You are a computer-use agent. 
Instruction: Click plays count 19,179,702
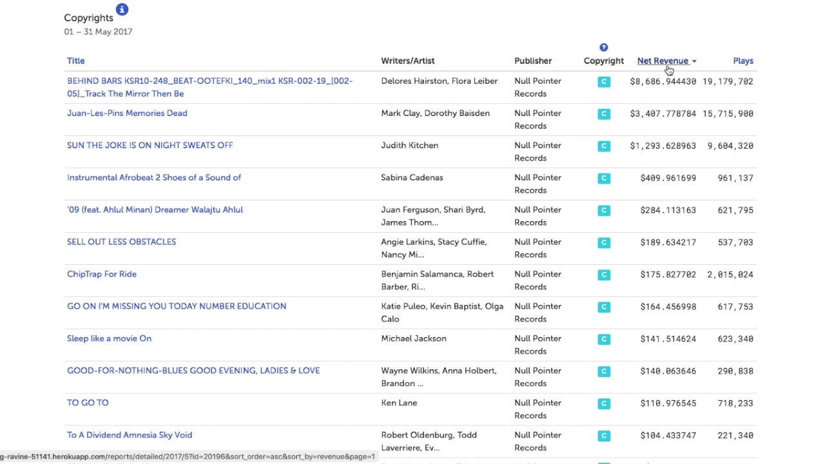tap(728, 81)
